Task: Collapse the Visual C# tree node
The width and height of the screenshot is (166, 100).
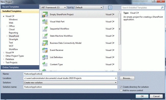Action: point(4,16)
